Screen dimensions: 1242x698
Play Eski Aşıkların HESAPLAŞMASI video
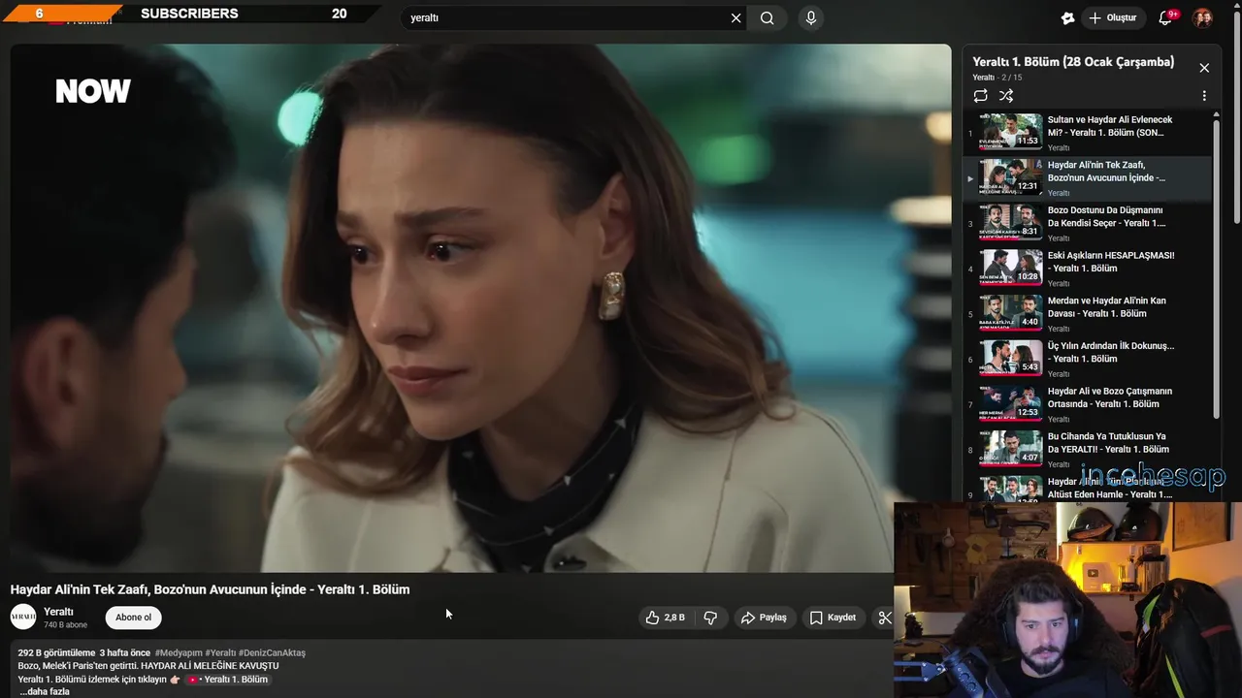pyautogui.click(x=1087, y=269)
